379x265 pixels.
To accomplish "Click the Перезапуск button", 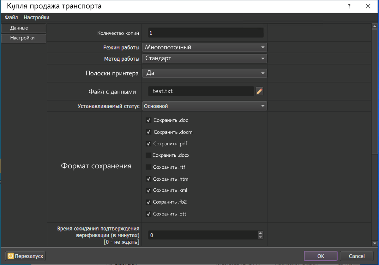I will click(26, 256).
